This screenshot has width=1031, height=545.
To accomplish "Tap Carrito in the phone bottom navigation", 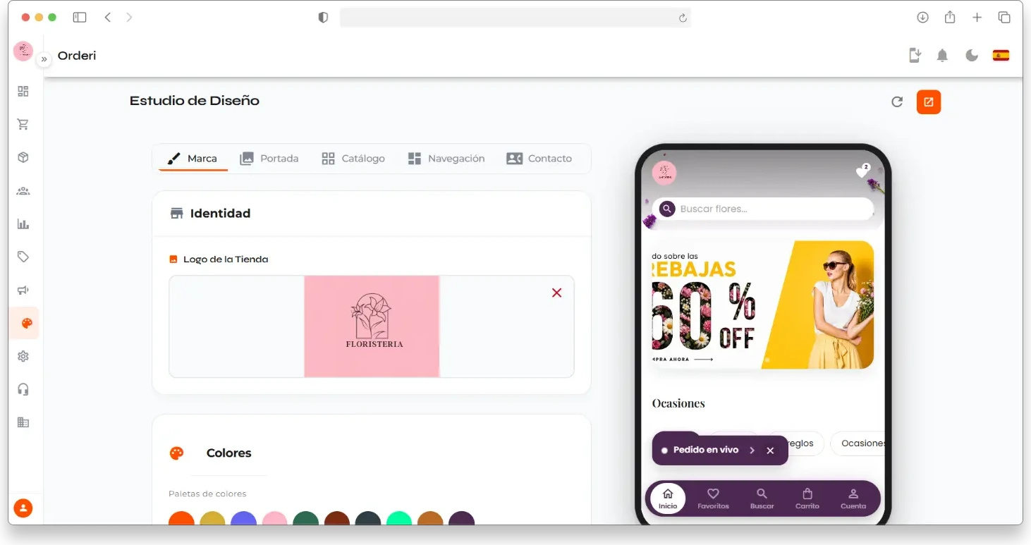I will tap(807, 498).
